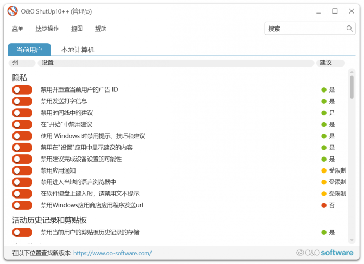The height and width of the screenshot is (264, 364).
Task: Click the yellow dot for 在软件键盘上键入时 row
Action: (324, 194)
